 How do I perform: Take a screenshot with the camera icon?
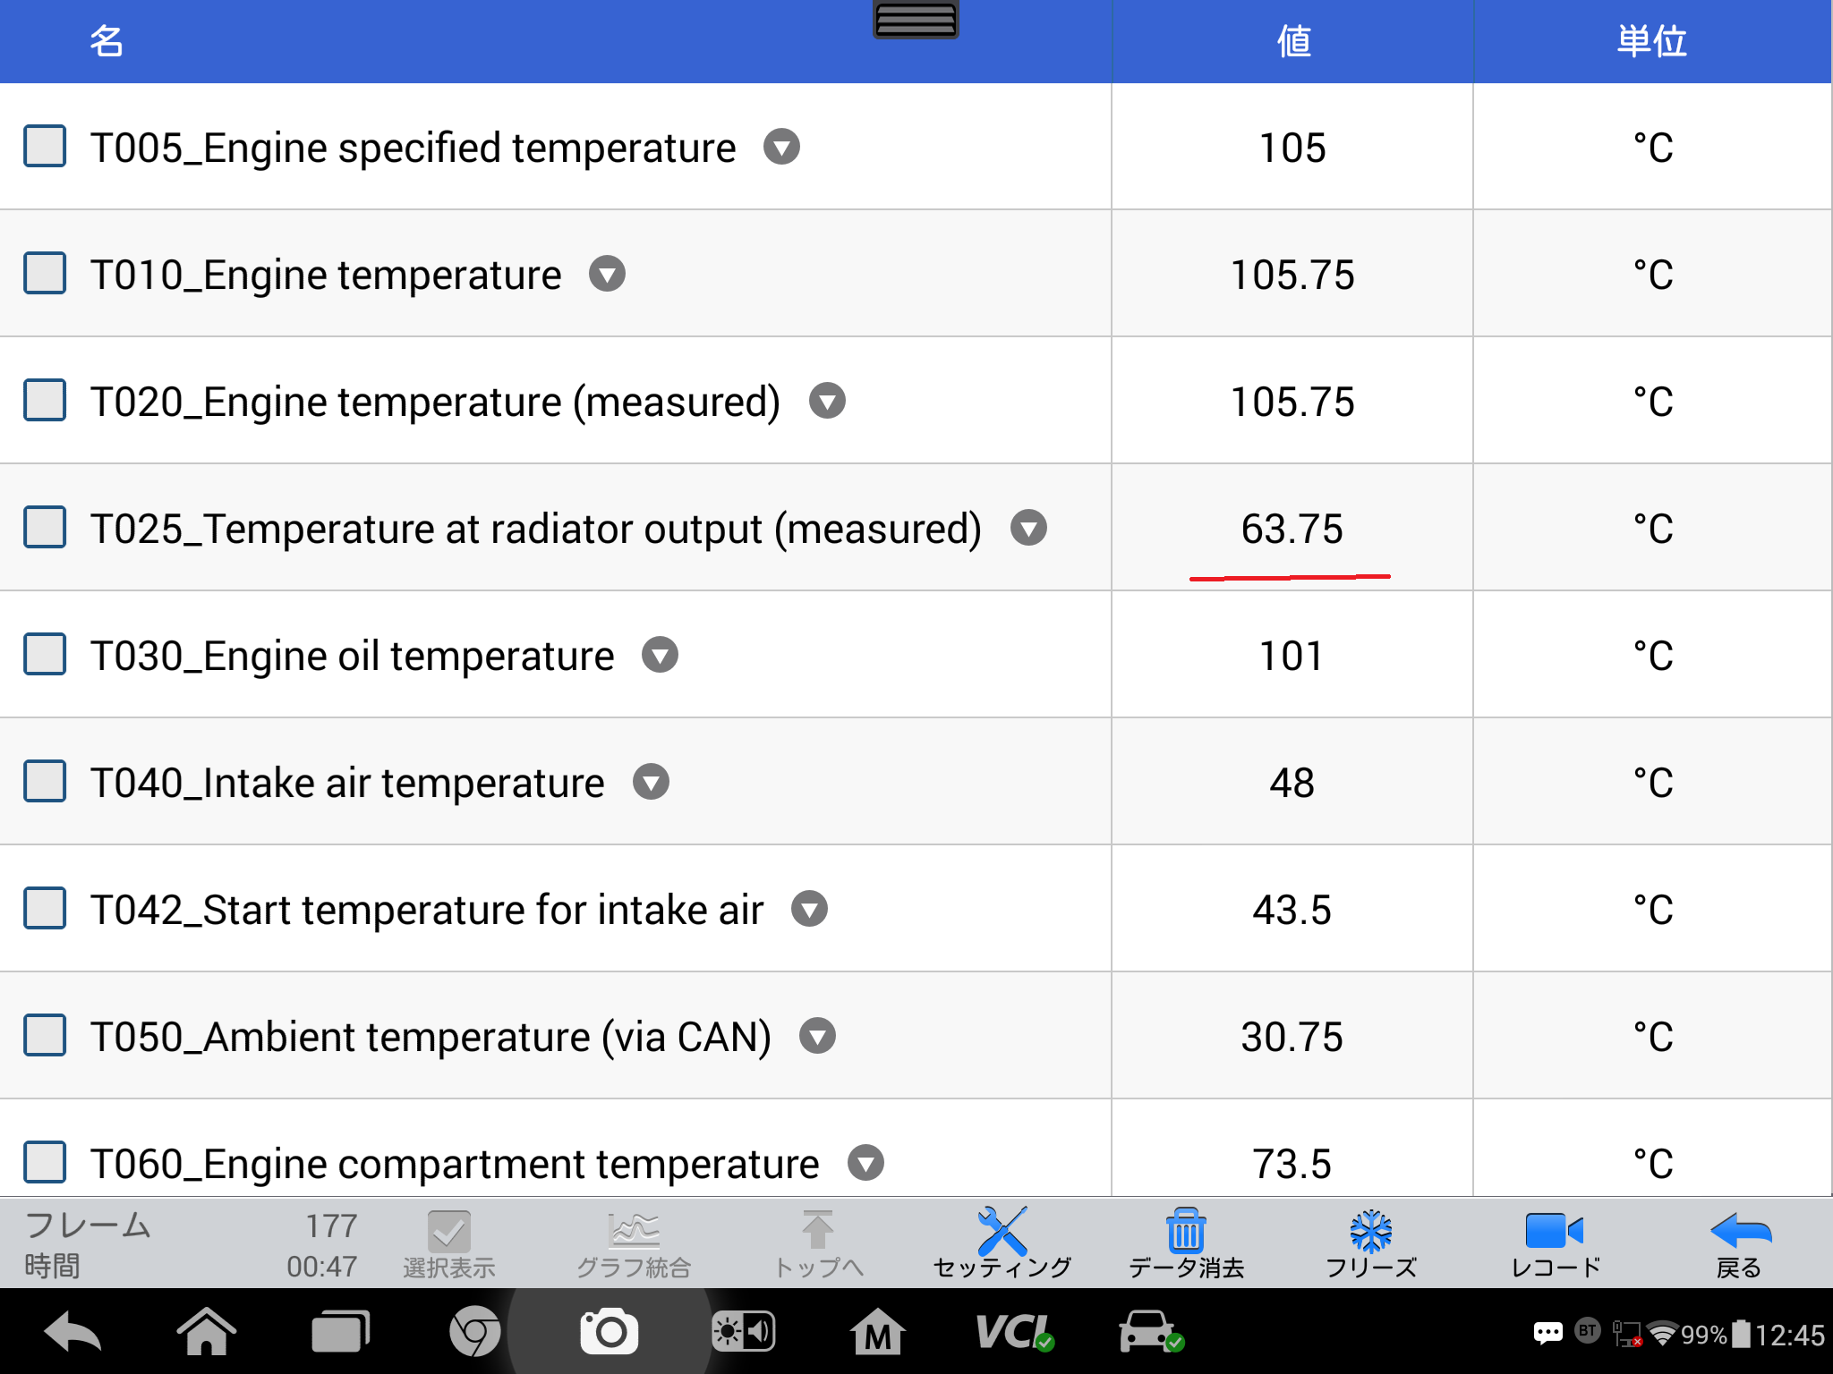coord(610,1332)
